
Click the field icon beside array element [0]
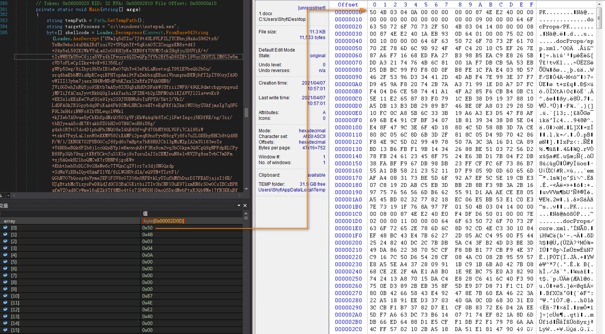click(x=5, y=227)
